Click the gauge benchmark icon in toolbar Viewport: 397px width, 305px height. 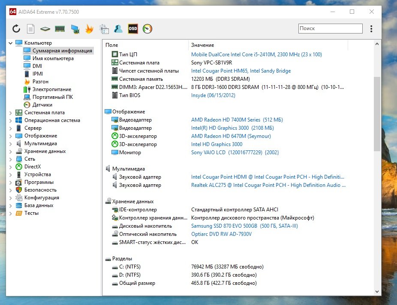[x=147, y=29]
